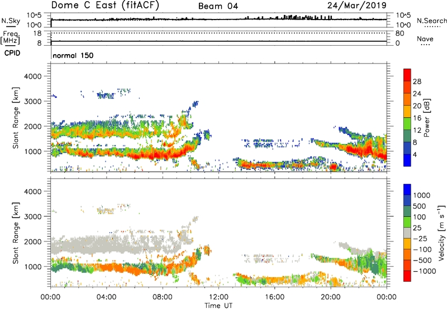447x309 pixels.
Task: Click the 'Time UT' axis title
Action: tap(218, 306)
